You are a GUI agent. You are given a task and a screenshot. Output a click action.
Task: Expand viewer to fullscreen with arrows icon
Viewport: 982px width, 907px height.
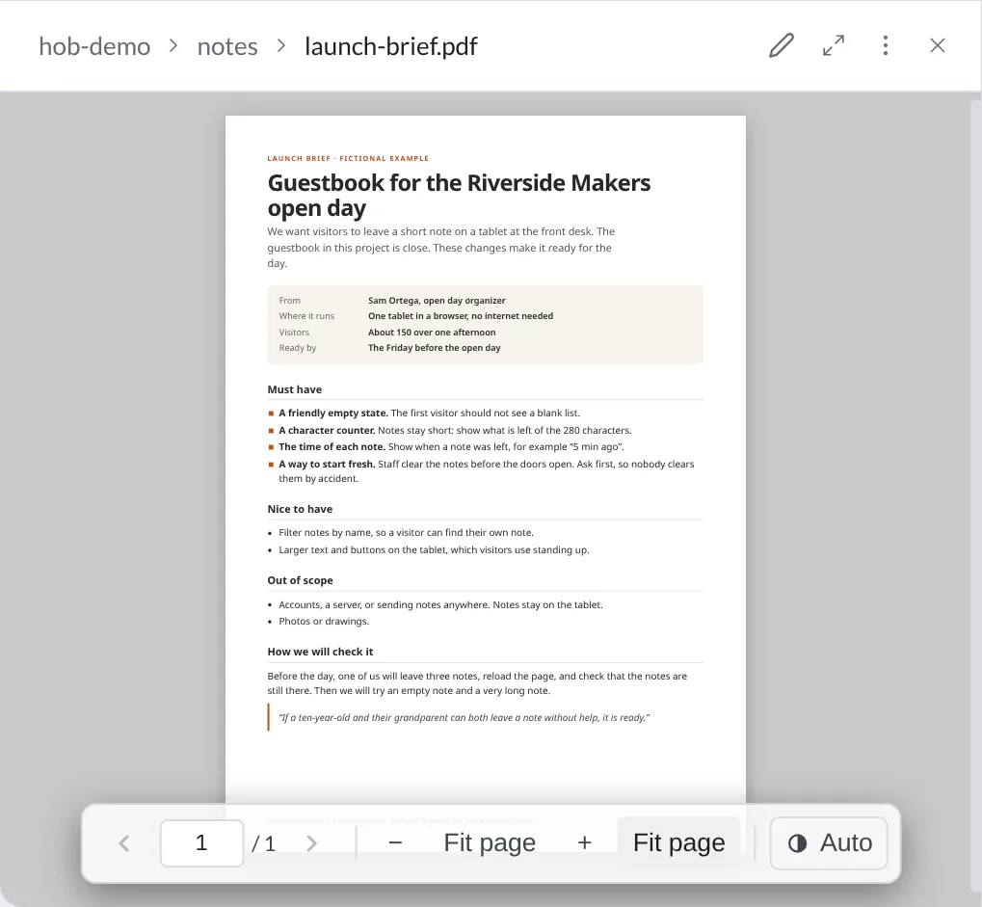click(x=834, y=45)
